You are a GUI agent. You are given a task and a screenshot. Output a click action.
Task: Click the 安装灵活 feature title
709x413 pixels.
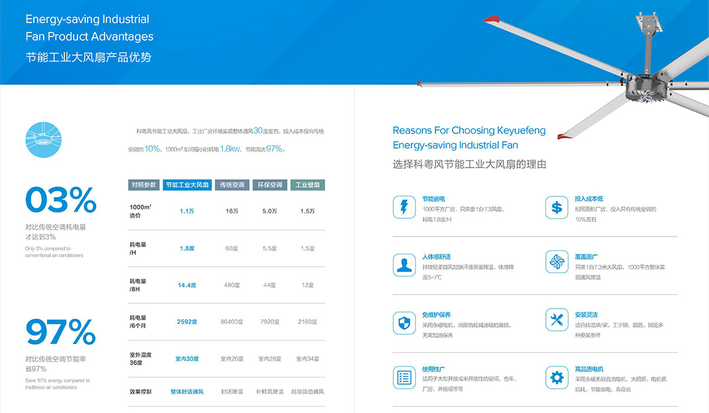[586, 314]
